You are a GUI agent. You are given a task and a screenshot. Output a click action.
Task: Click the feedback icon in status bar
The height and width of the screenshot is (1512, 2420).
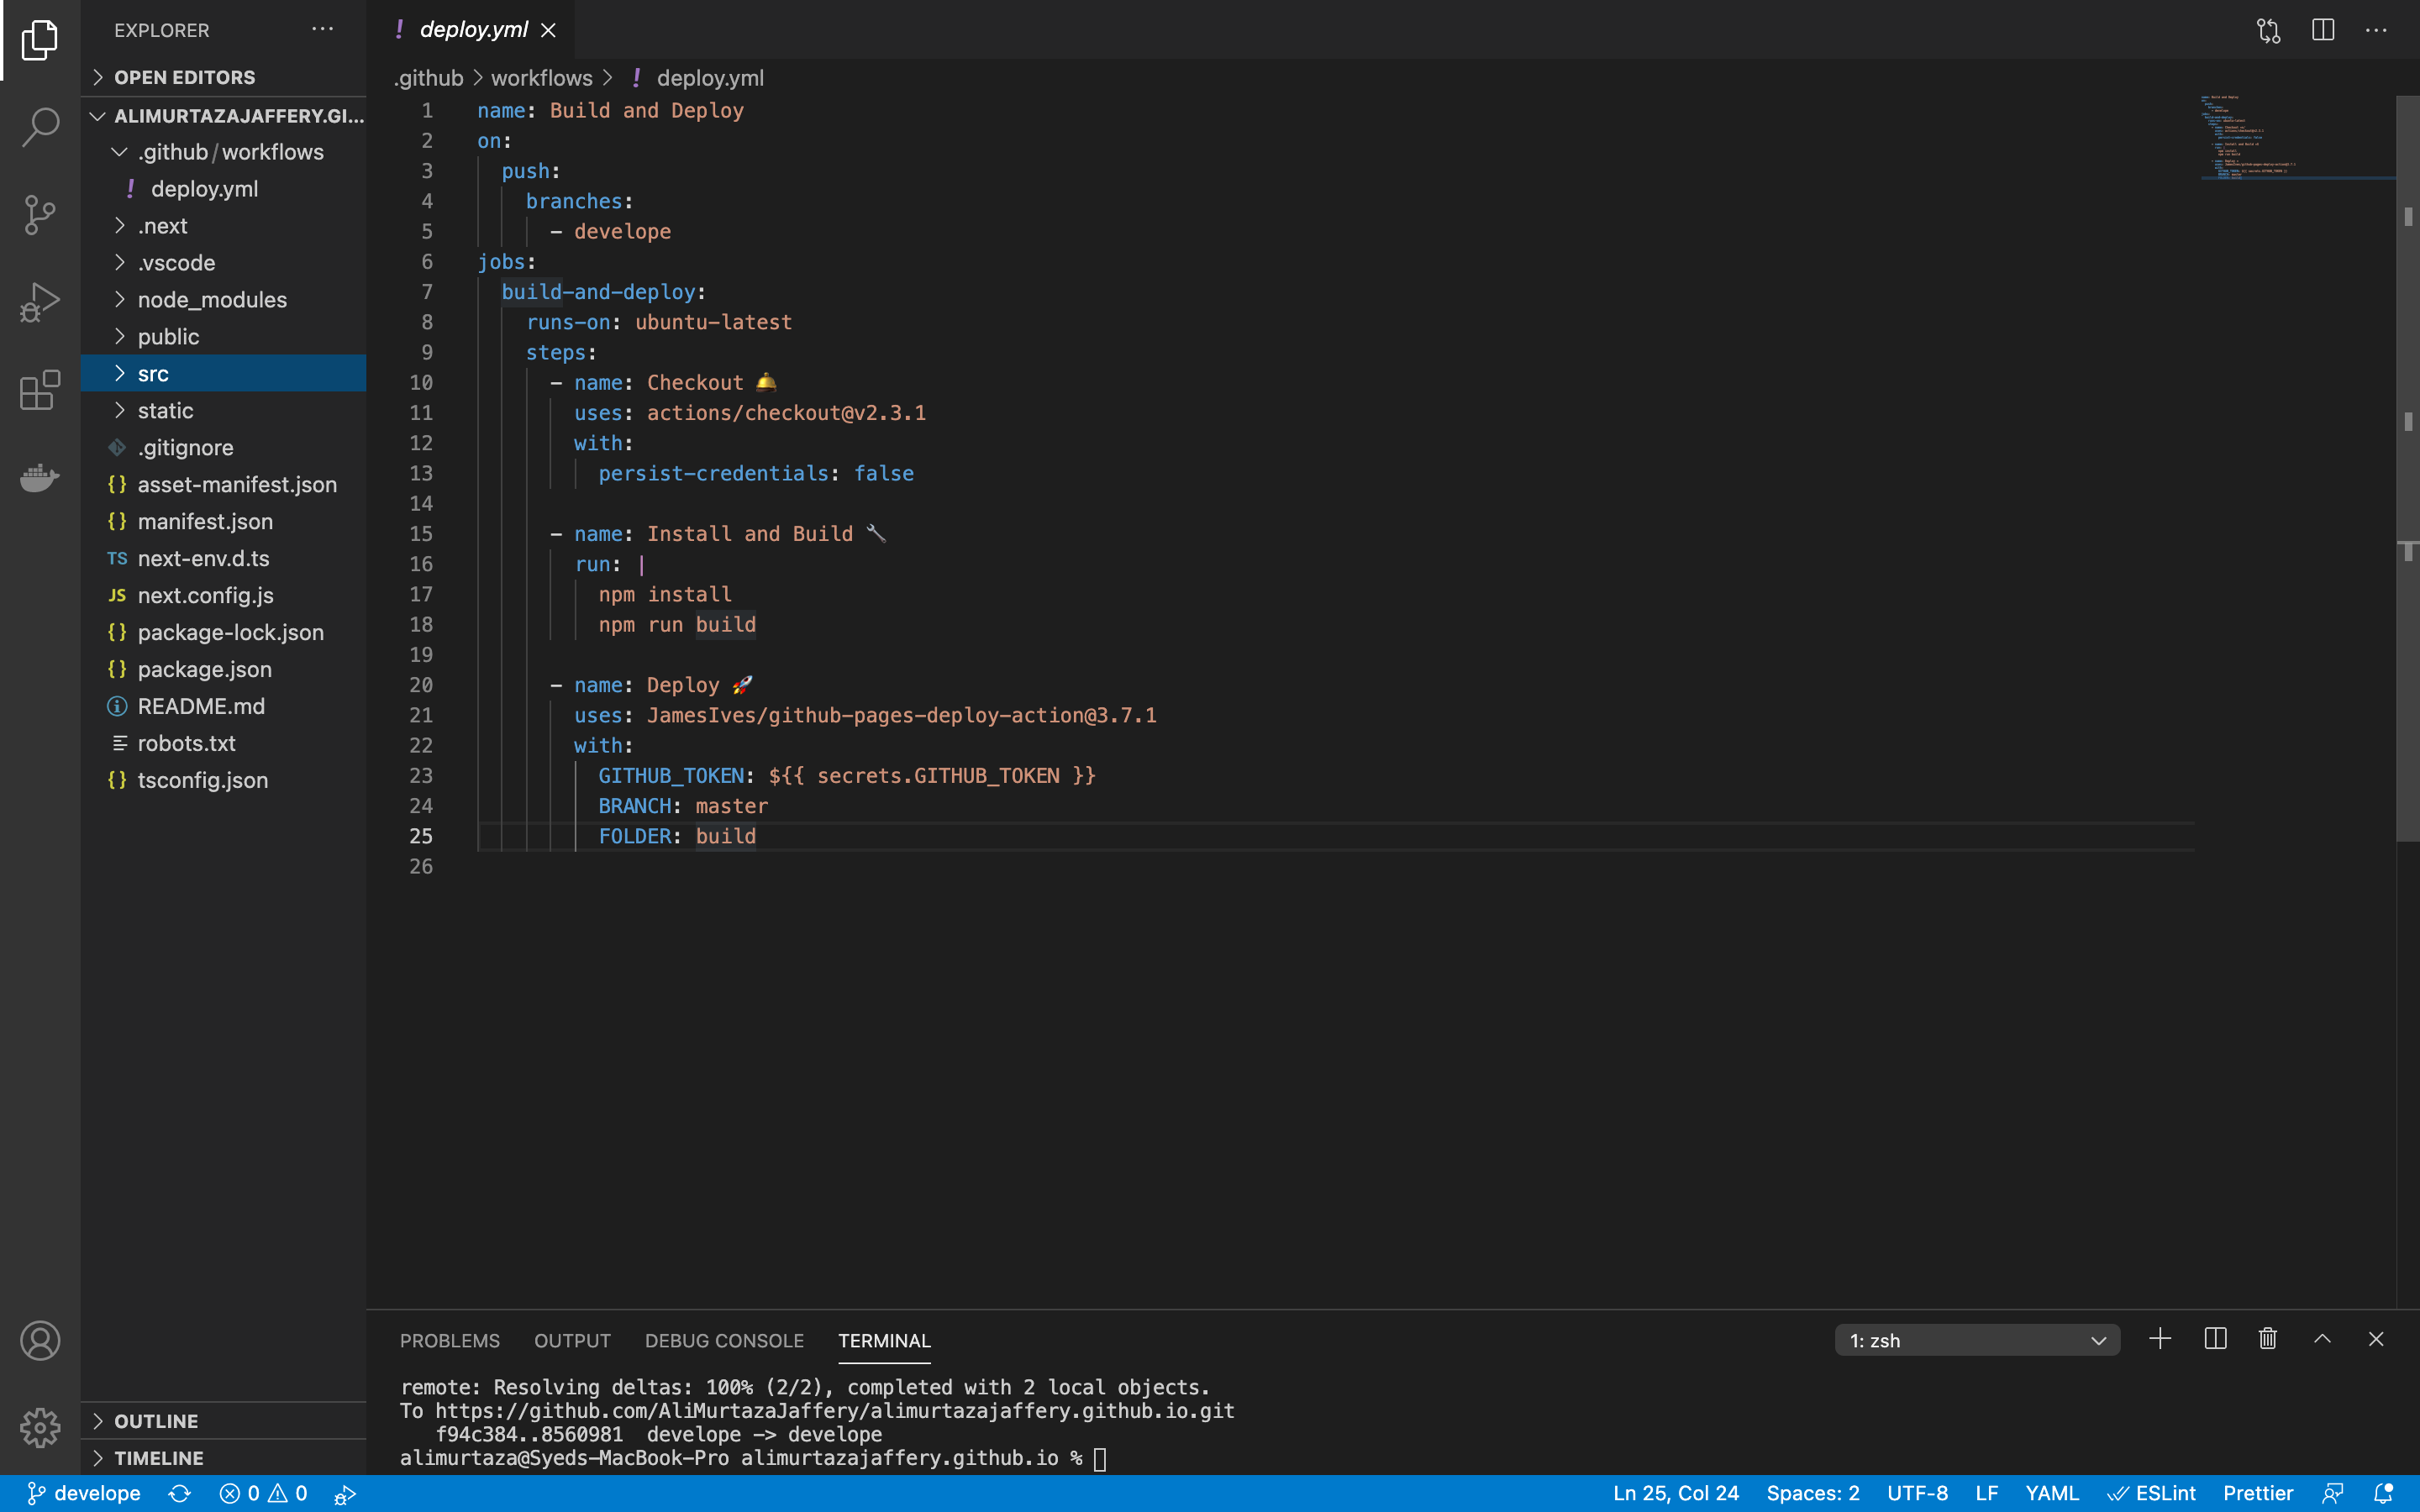pos(2333,1494)
